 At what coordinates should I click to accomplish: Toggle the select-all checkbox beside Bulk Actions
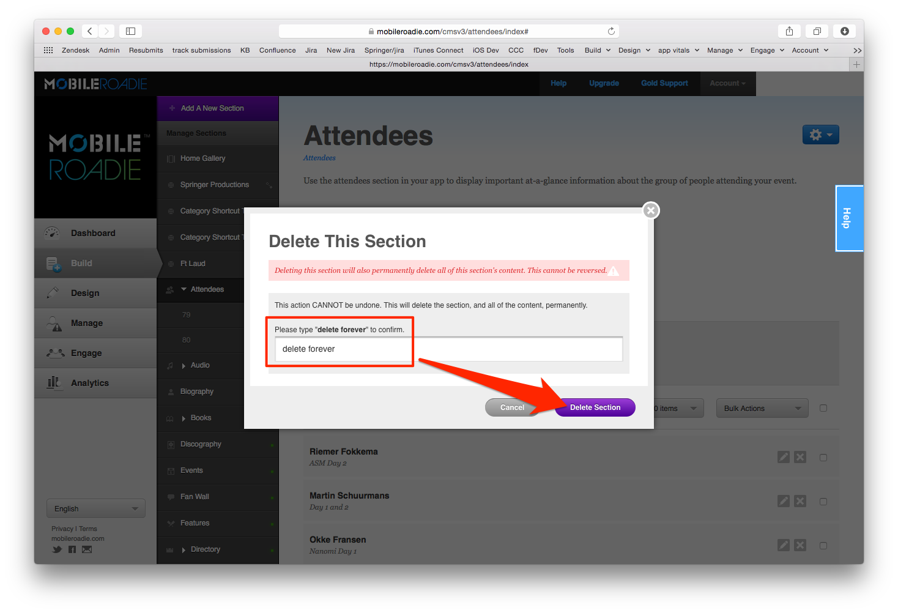tap(823, 408)
